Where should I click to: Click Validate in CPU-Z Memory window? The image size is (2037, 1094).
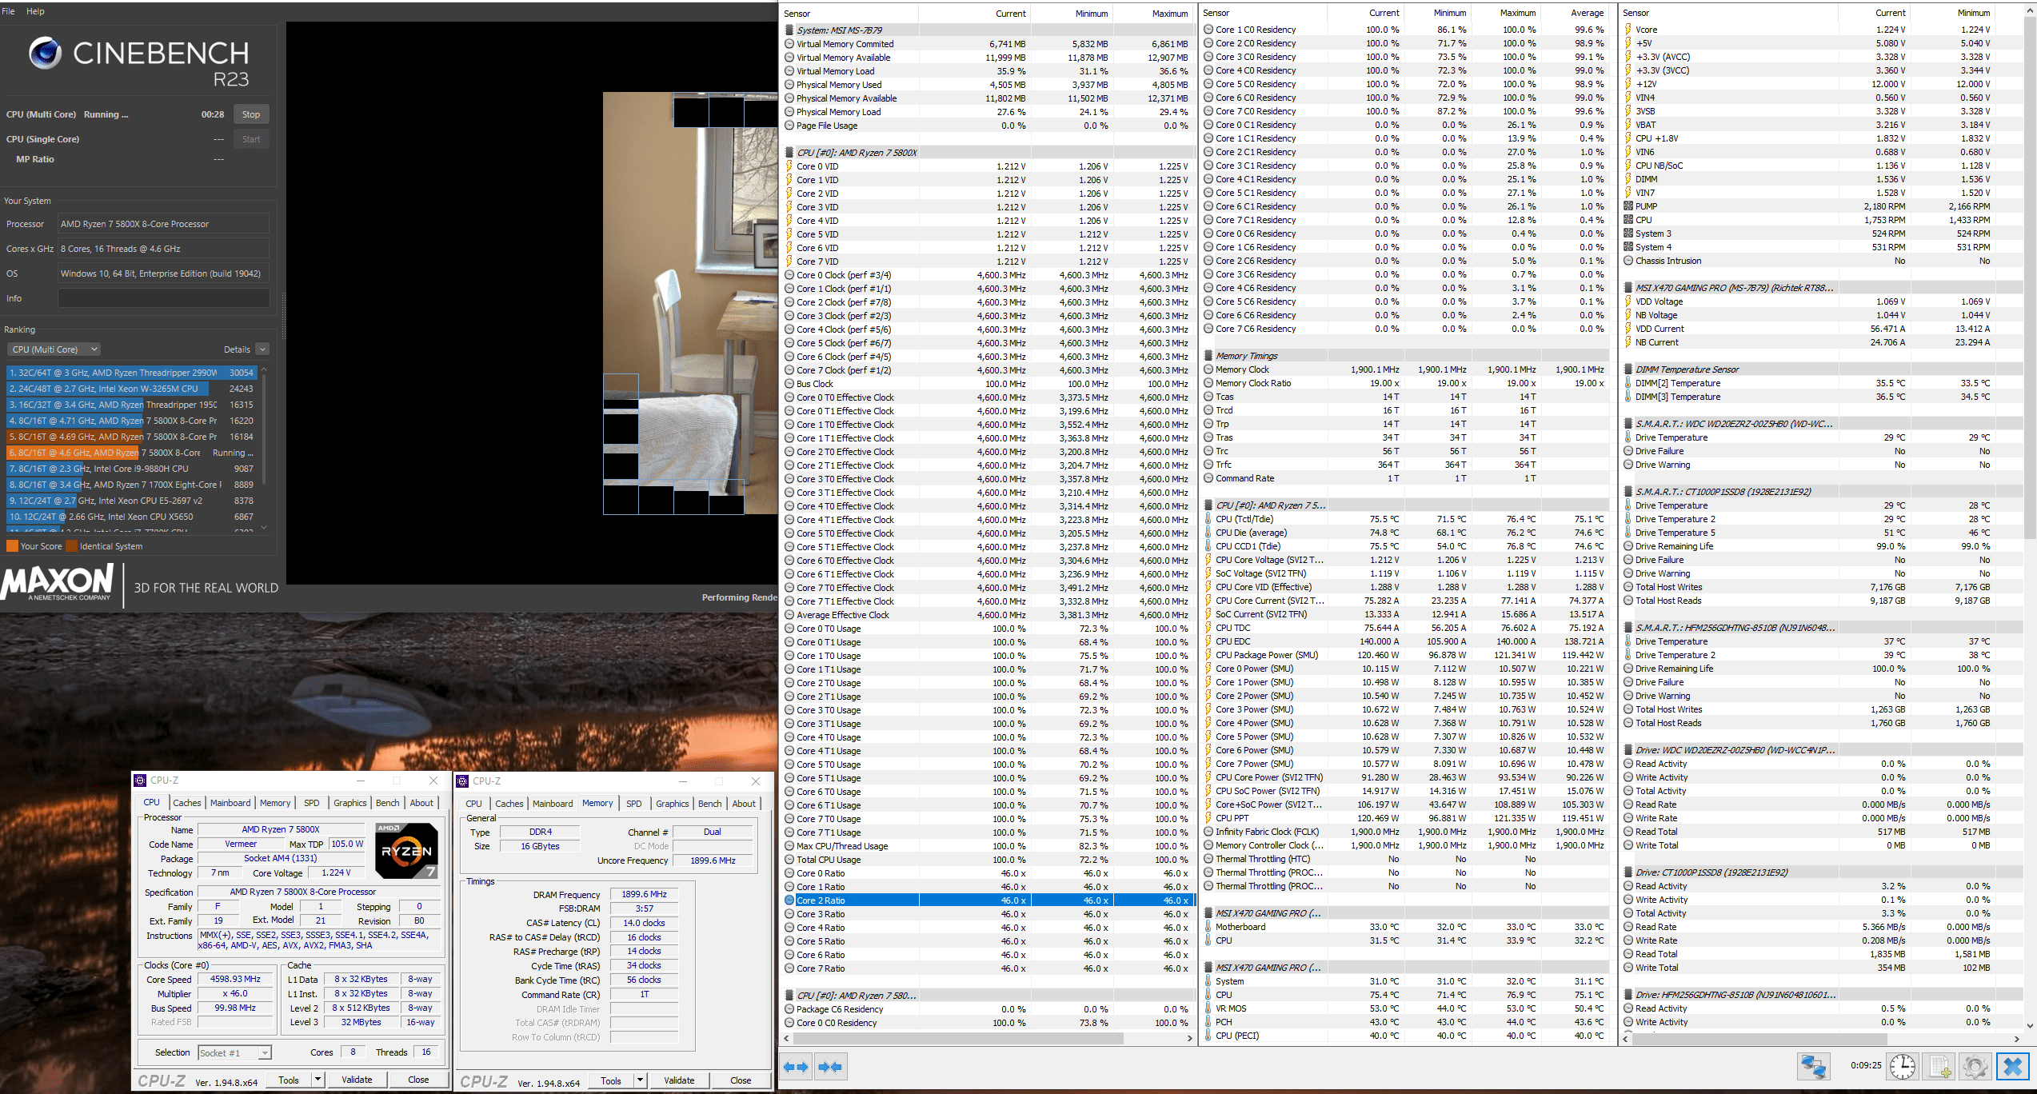click(679, 1080)
